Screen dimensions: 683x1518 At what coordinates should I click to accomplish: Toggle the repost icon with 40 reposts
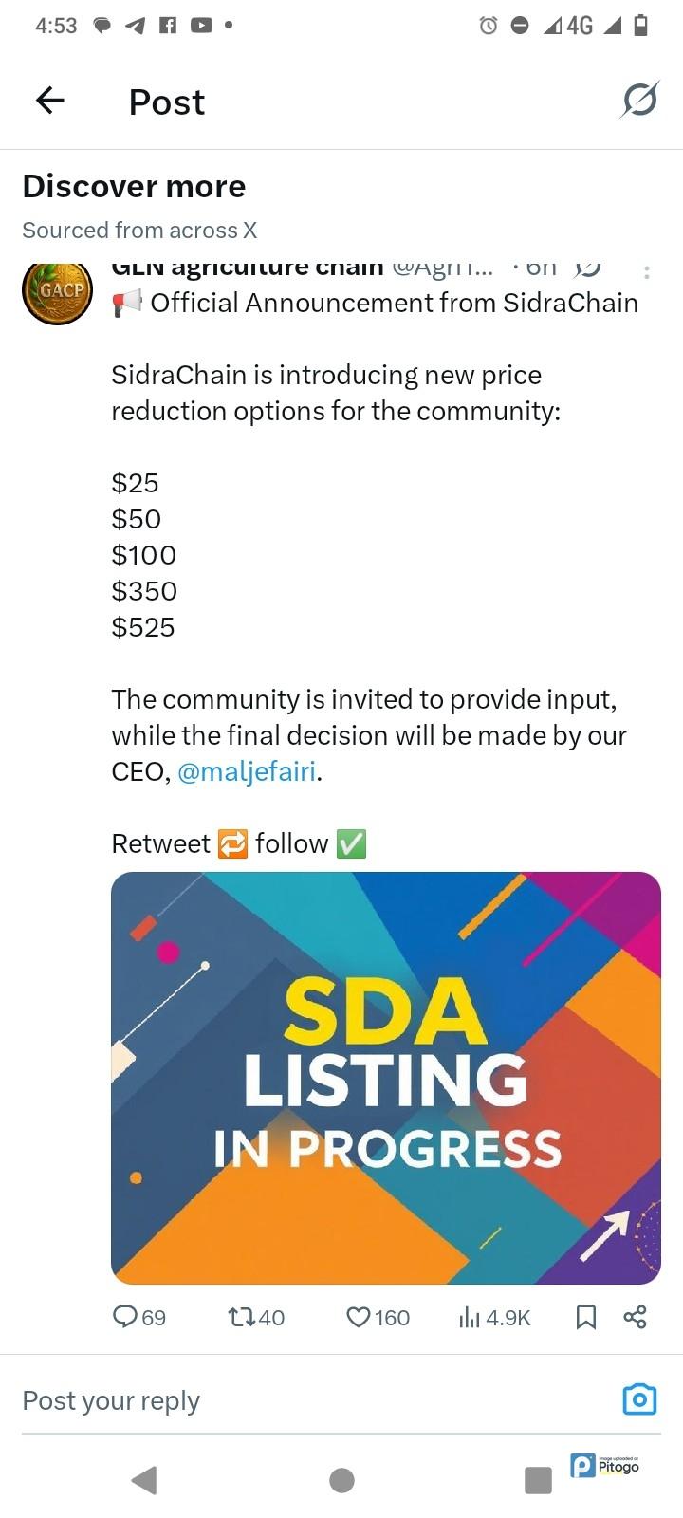tap(242, 1316)
